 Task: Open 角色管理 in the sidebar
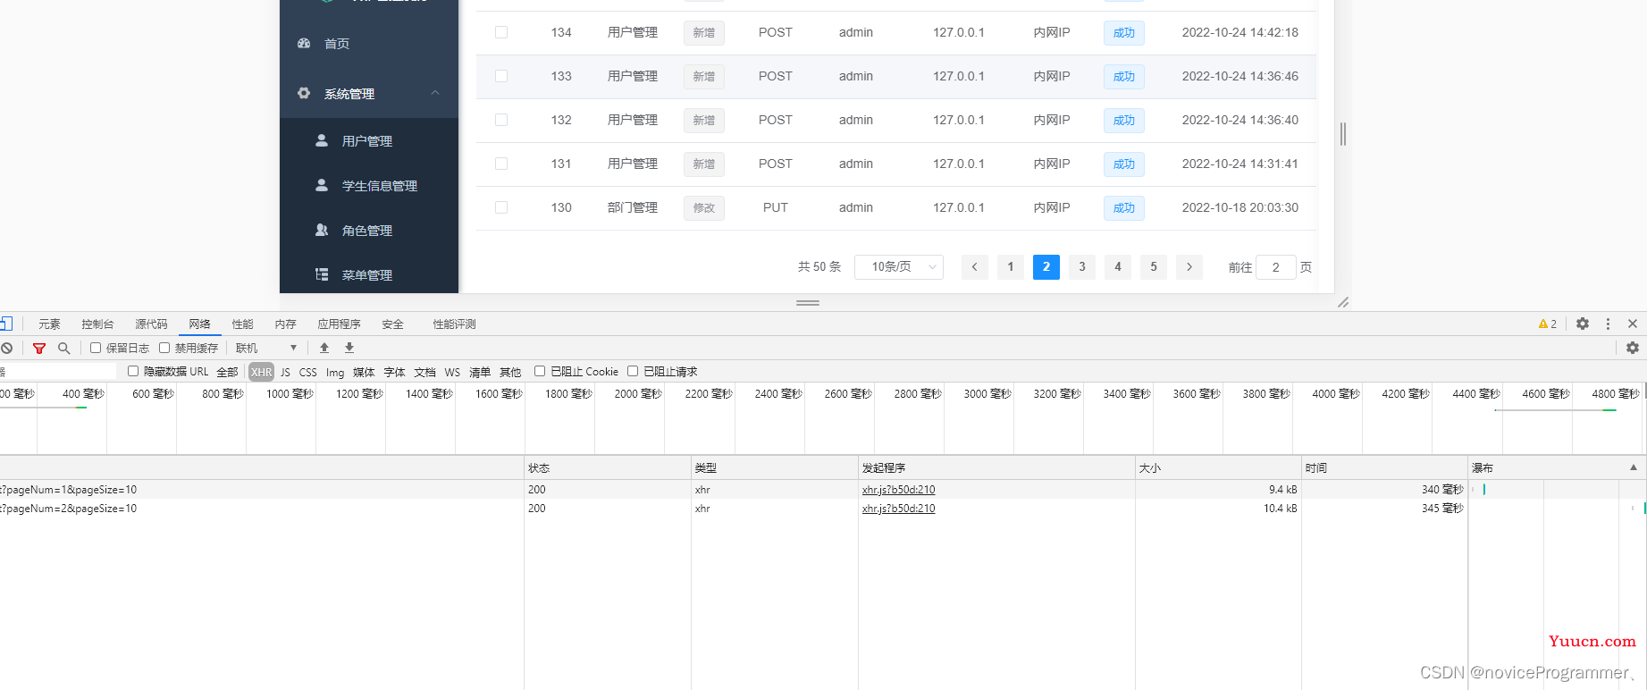click(x=367, y=231)
